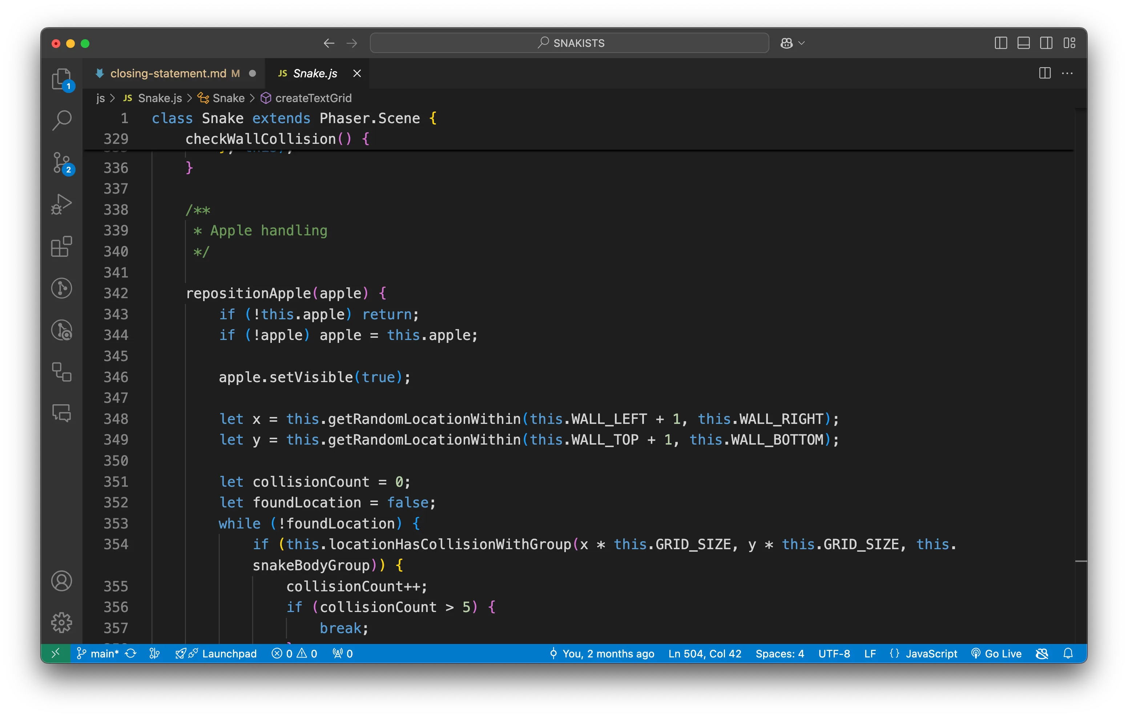
Task: Open remote window indicator in status bar
Action: click(x=55, y=653)
